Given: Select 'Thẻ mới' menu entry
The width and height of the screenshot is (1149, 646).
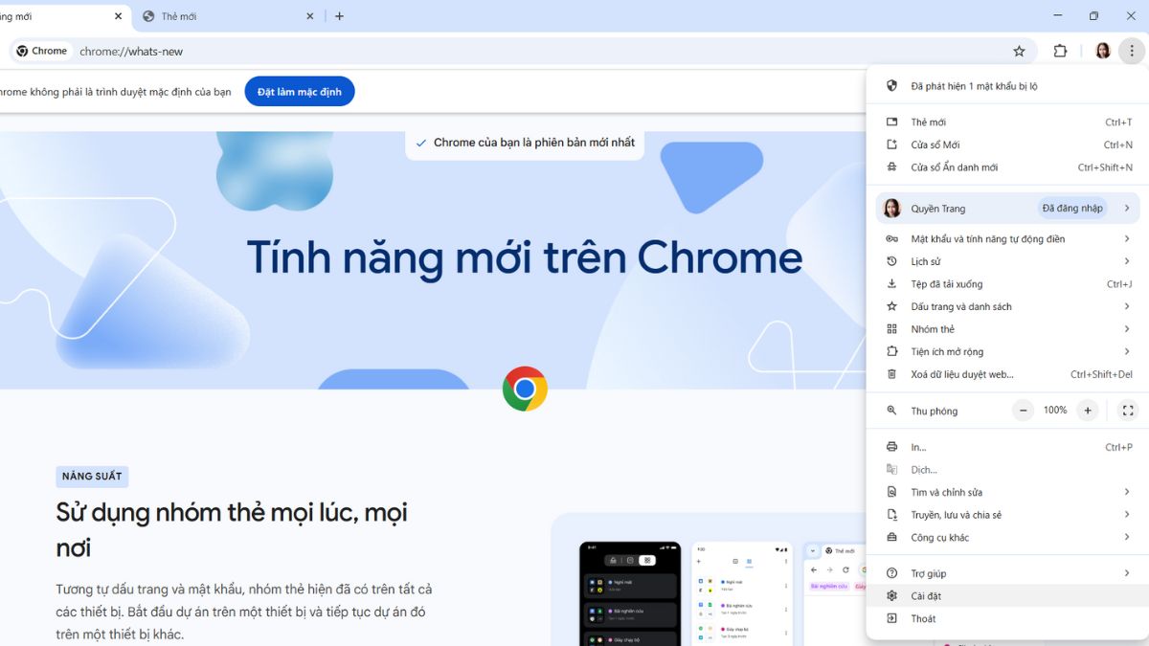Looking at the screenshot, I should [x=1008, y=123].
